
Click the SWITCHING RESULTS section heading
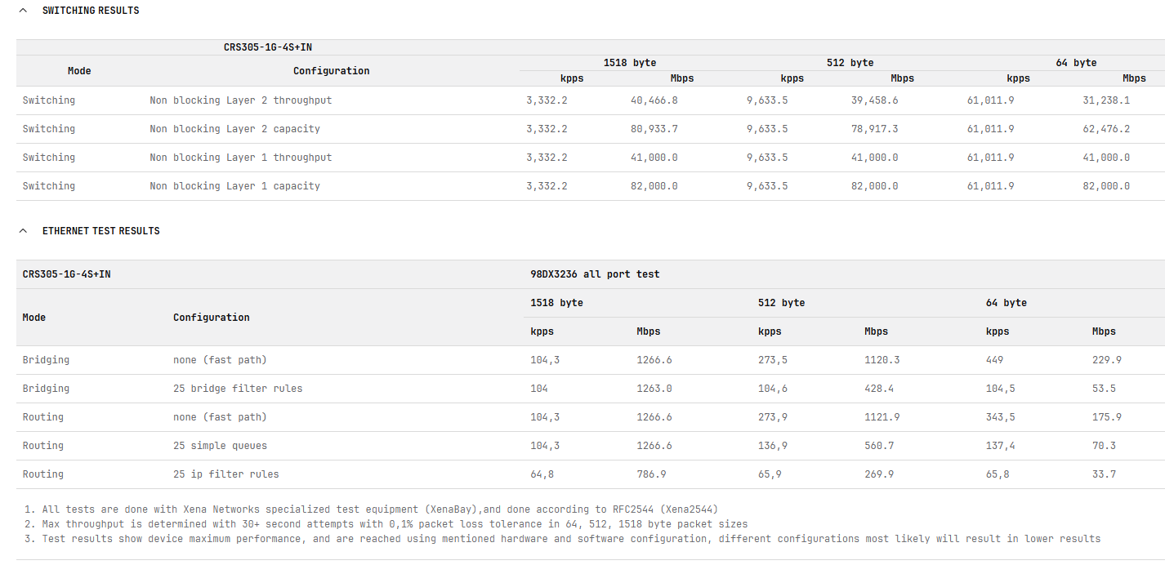click(x=91, y=11)
